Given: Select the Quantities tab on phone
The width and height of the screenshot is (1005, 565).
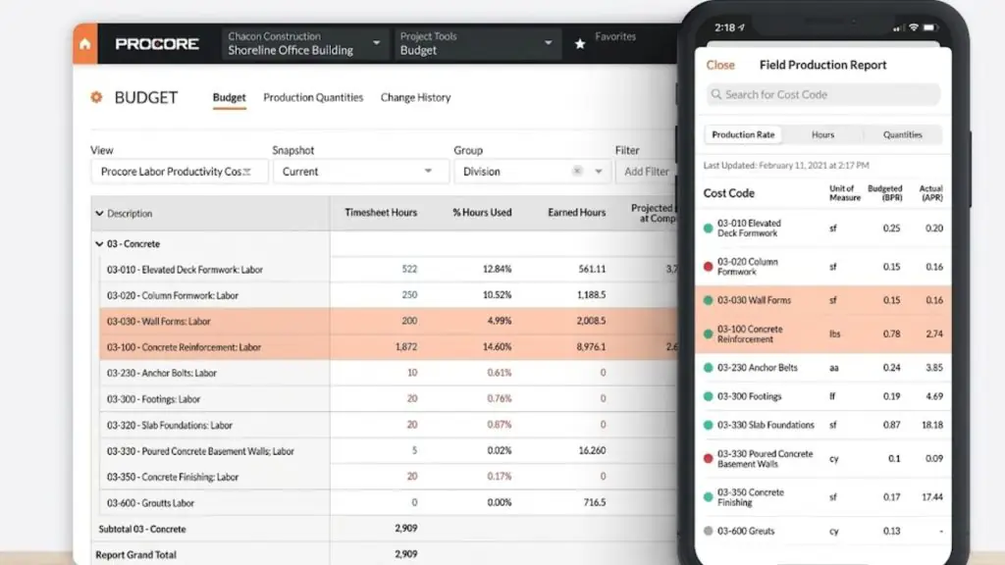Looking at the screenshot, I should [x=903, y=134].
